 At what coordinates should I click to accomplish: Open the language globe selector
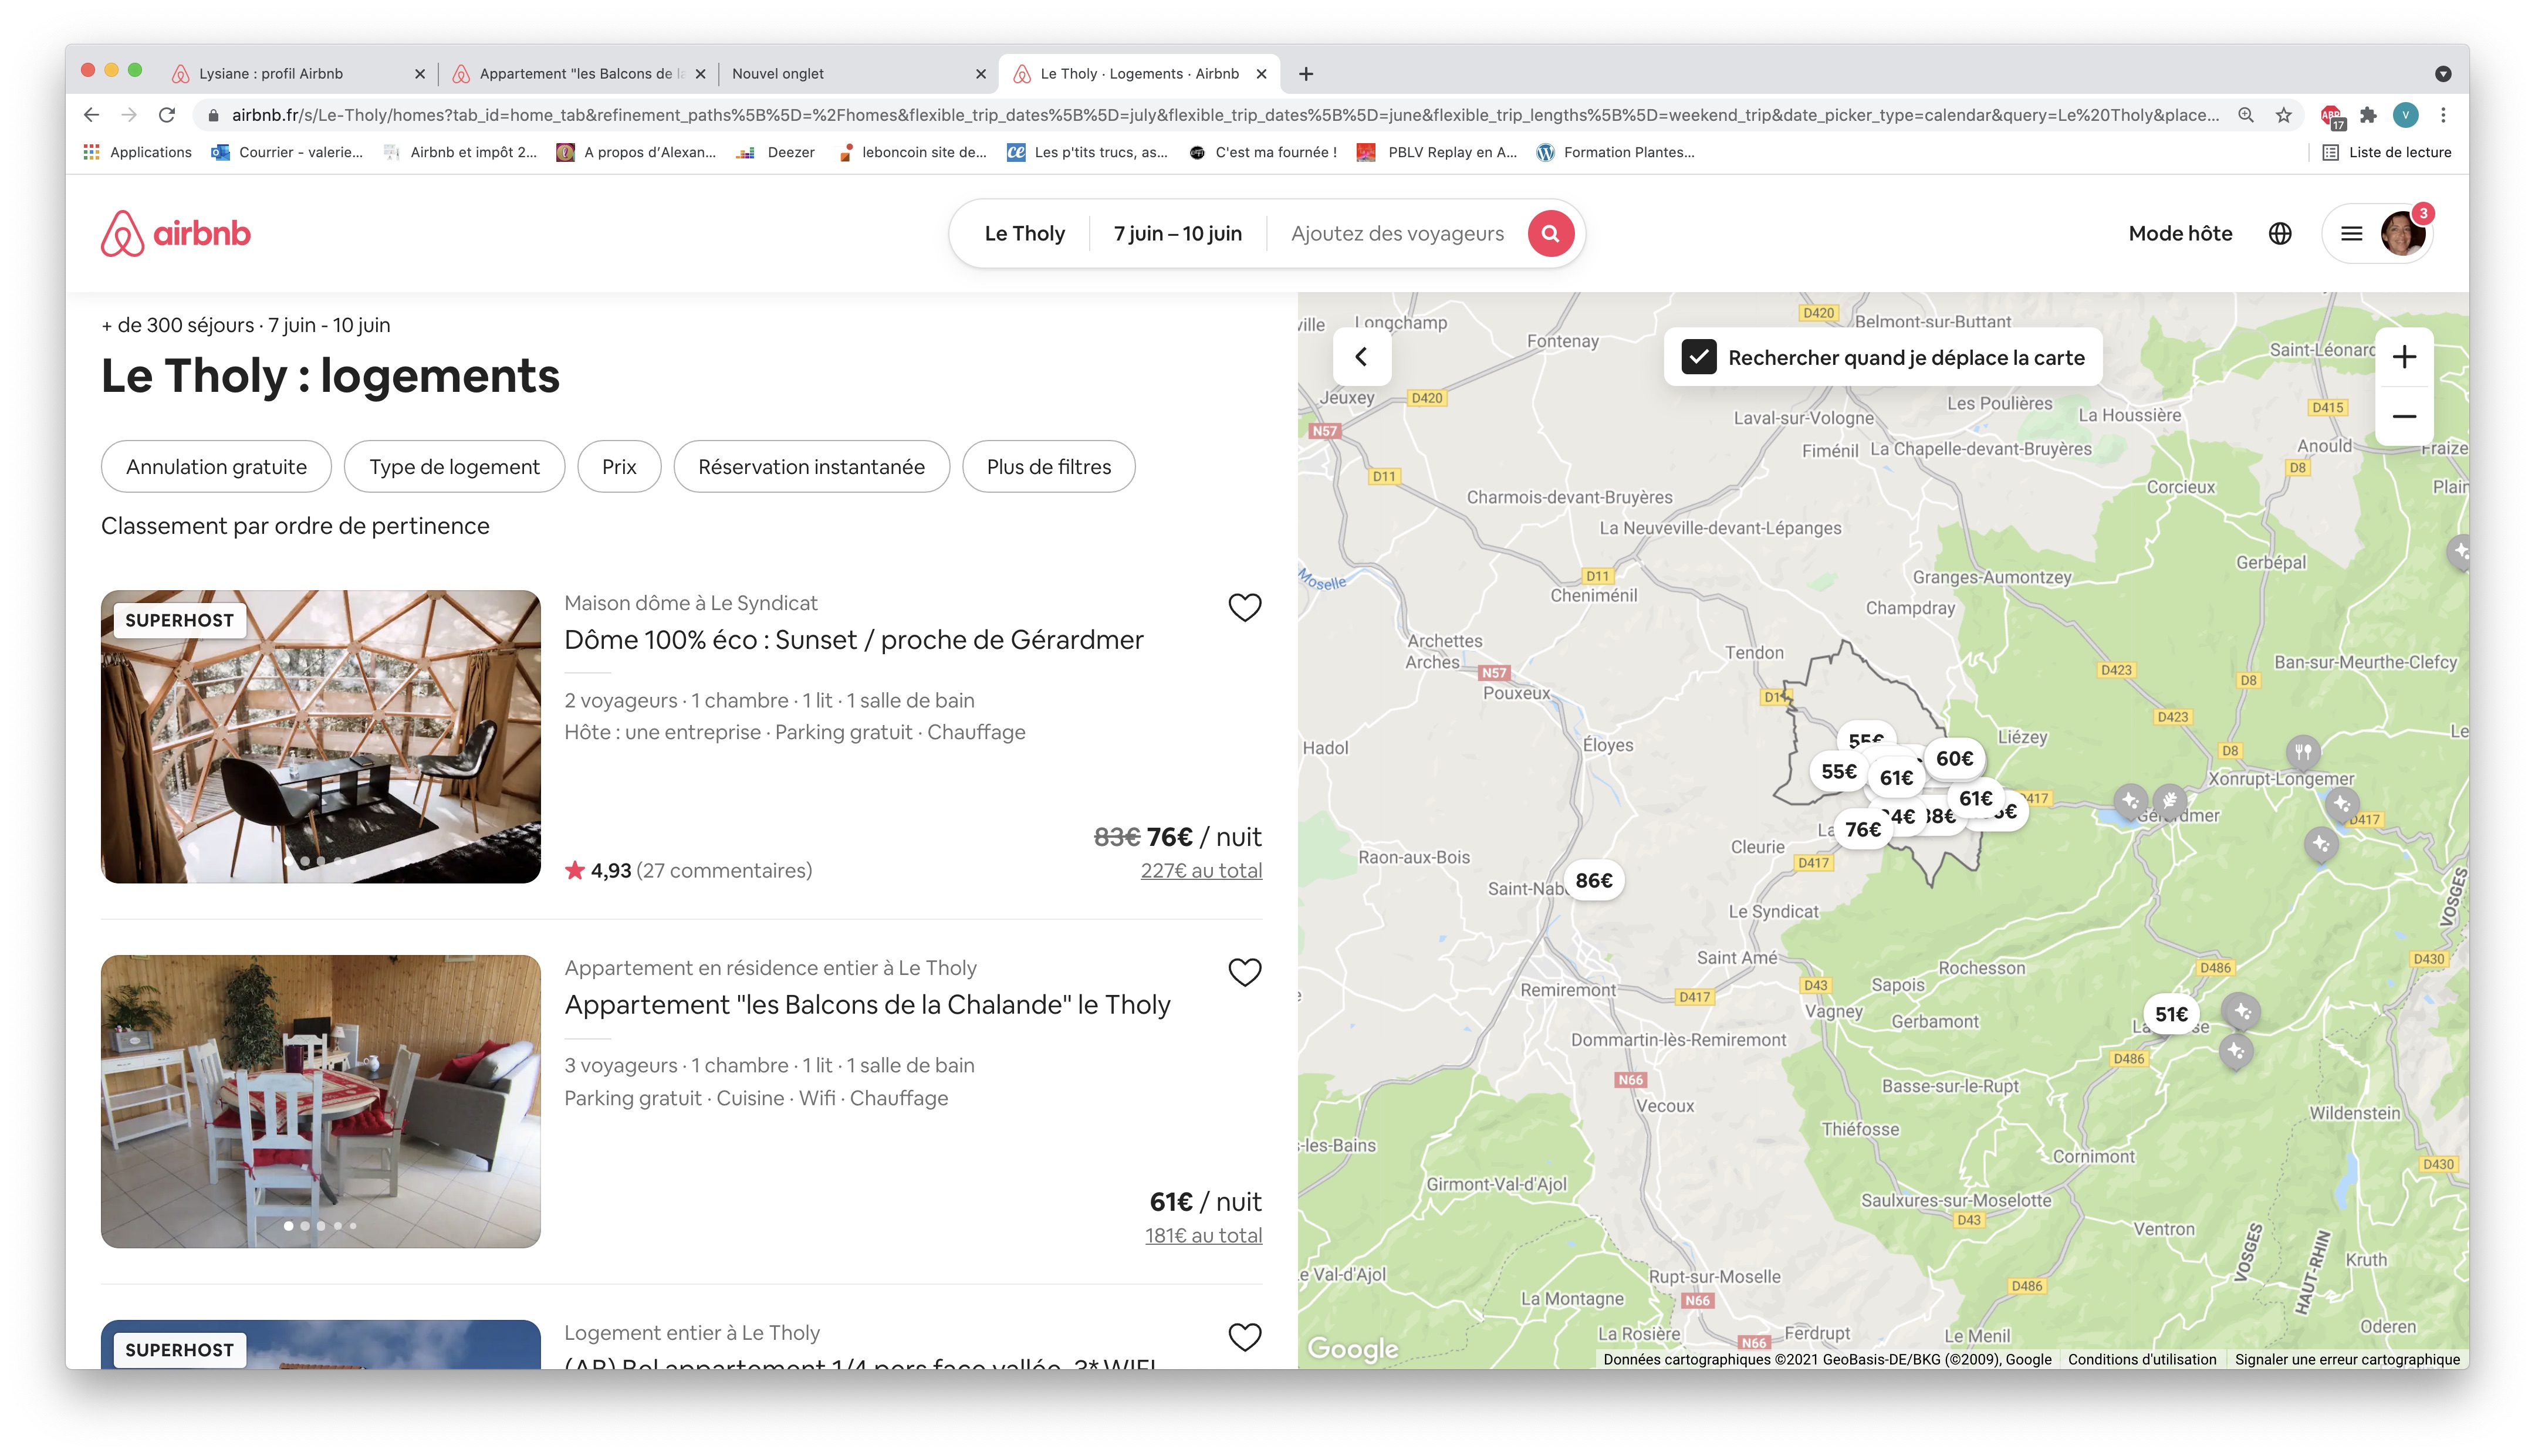(x=2280, y=233)
